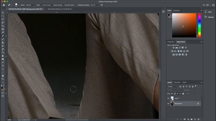Open the brush preset picker dropdown
216x121 pixels.
pyautogui.click(x=19, y=5)
